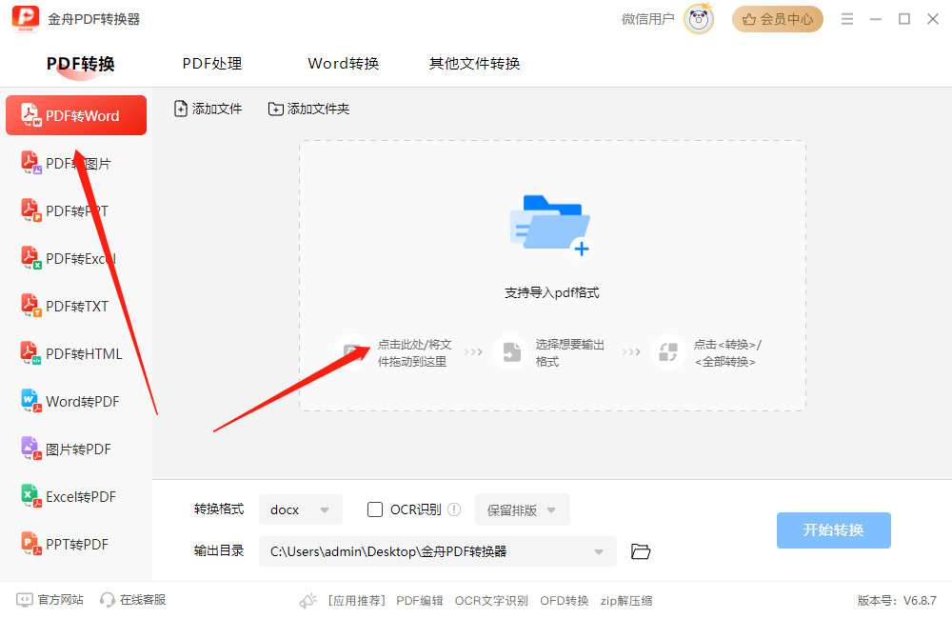Click the 支持导入pdf格式 drop area text
This screenshot has height=619, width=952.
point(552,292)
